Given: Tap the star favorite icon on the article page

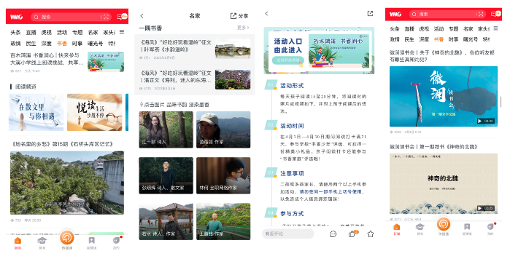Looking at the screenshot, I should (371, 234).
